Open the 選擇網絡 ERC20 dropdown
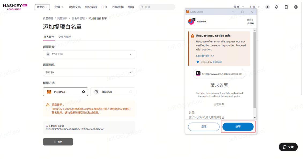This screenshot has height=159, width=303. (89, 72)
